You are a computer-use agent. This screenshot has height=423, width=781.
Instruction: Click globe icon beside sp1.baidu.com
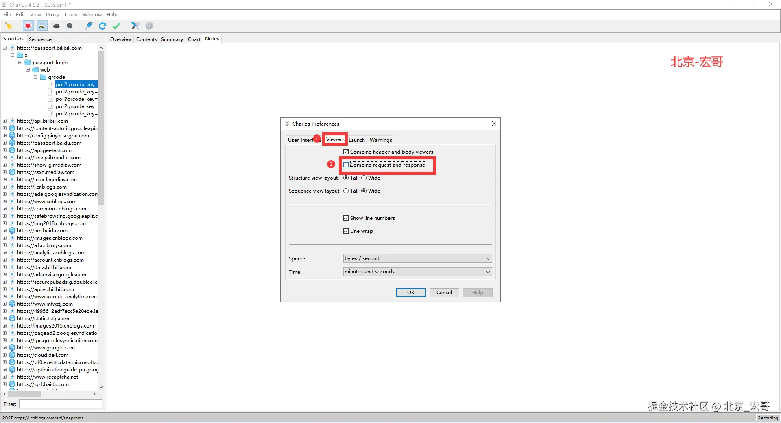[x=12, y=384]
